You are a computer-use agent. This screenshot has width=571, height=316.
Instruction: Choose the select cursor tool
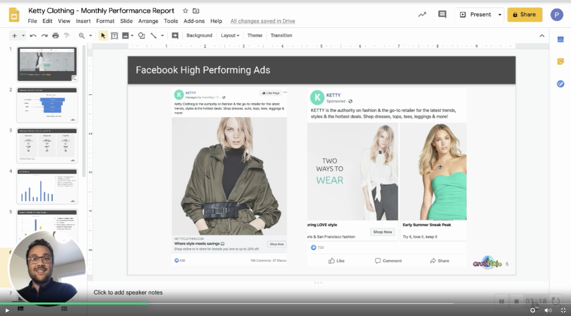point(103,36)
